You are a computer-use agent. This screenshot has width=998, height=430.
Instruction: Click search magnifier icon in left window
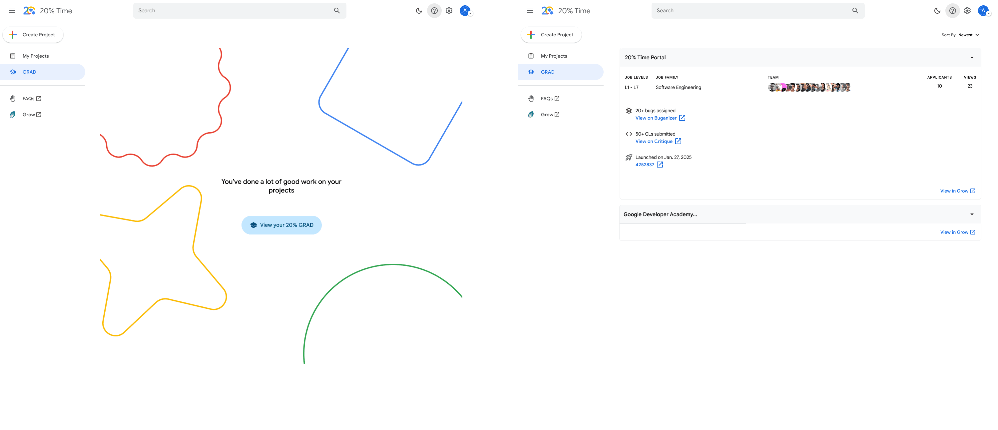337,10
